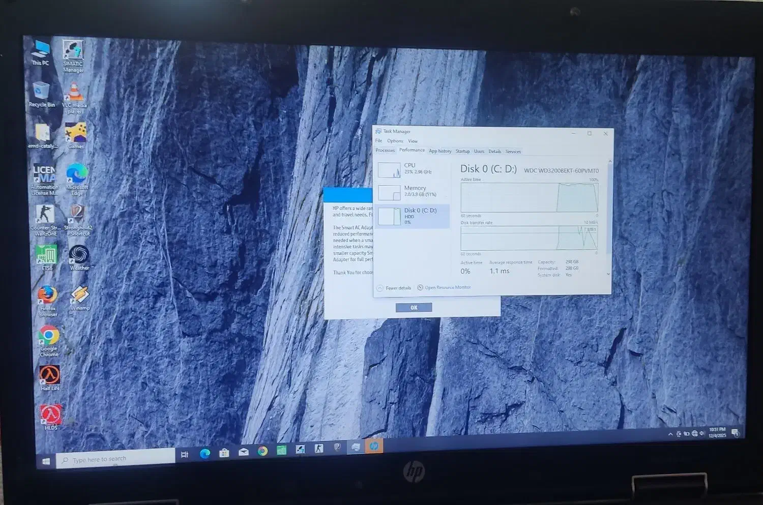The width and height of the screenshot is (763, 505).
Task: Open the Winamp desktop shortcut
Action: (x=80, y=295)
